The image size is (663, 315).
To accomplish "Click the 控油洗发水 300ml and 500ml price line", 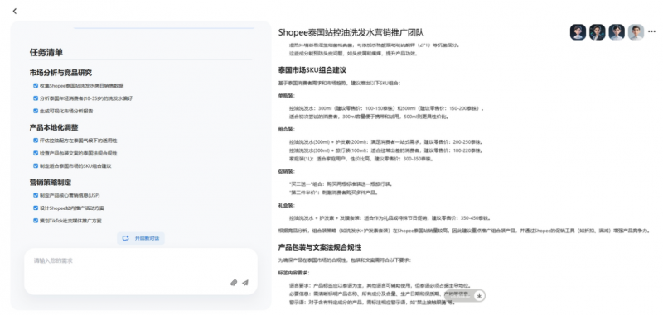I will point(386,108).
